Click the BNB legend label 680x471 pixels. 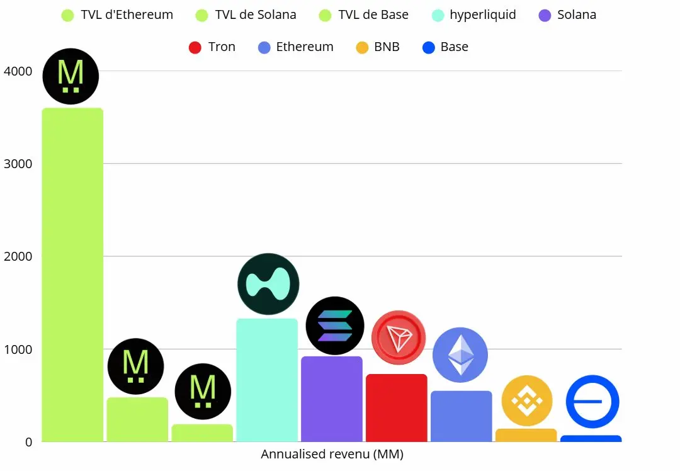pyautogui.click(x=387, y=47)
